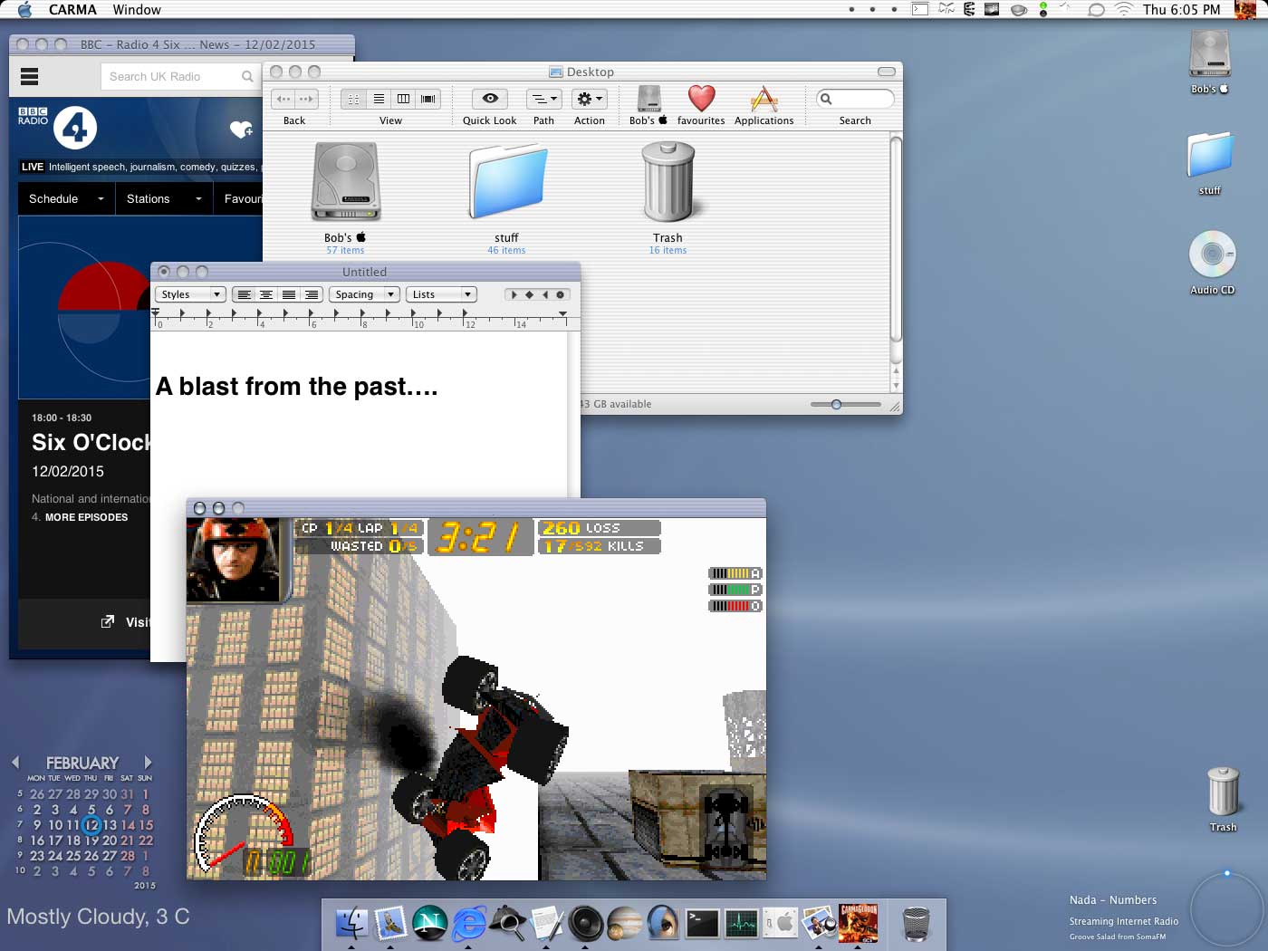Open Sherlock from the Dock

point(507,923)
